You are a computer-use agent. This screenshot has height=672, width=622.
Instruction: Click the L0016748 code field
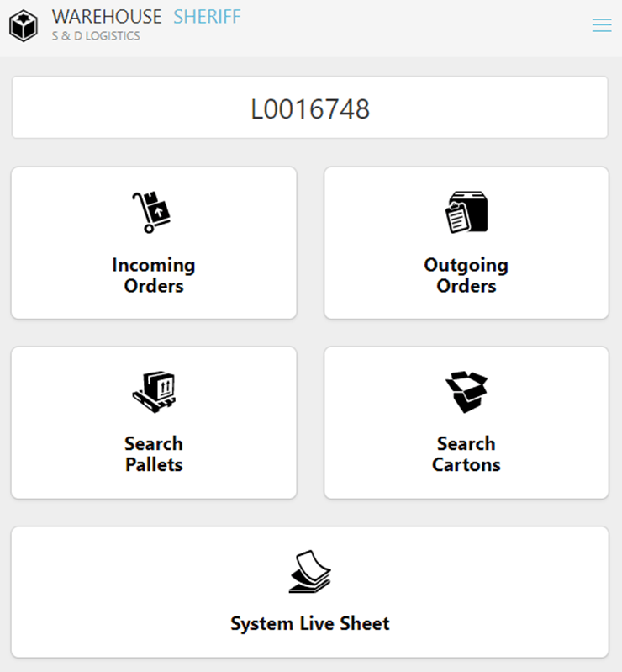(x=309, y=108)
